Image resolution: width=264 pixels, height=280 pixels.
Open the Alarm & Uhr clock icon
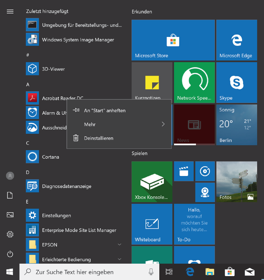point(32,113)
